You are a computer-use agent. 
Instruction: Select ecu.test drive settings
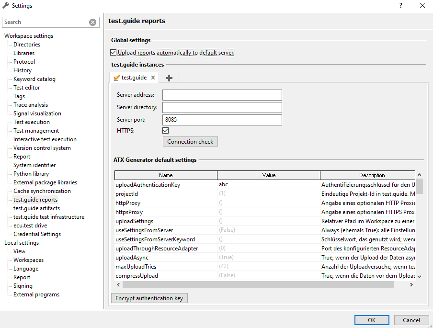pos(30,226)
